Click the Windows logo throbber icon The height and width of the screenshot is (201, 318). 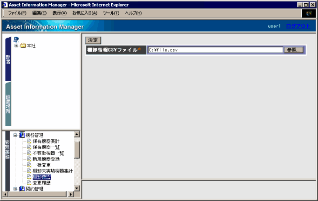(309, 13)
